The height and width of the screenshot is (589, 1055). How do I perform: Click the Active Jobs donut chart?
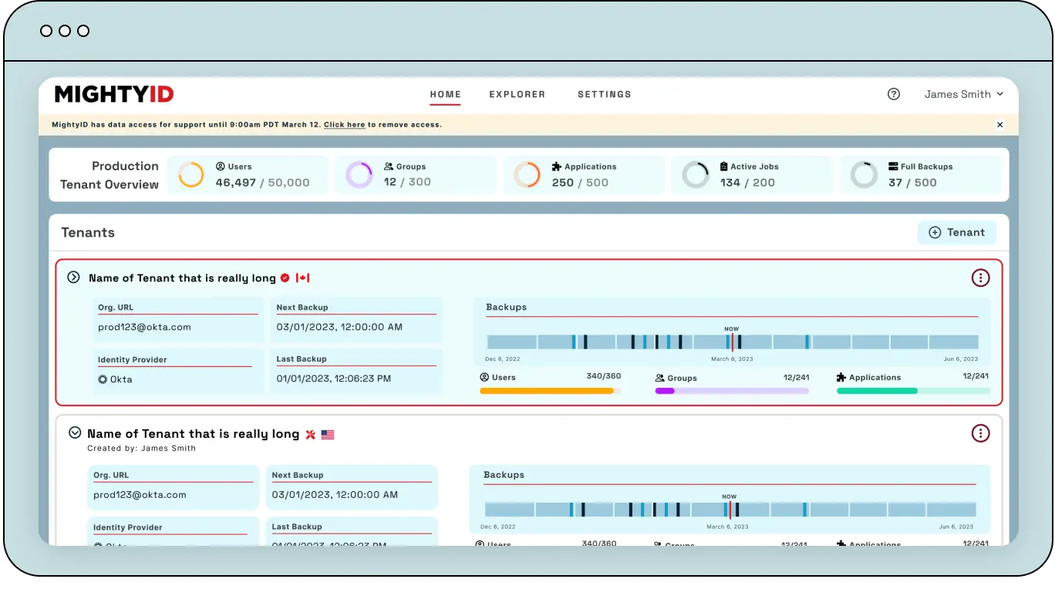pos(696,175)
